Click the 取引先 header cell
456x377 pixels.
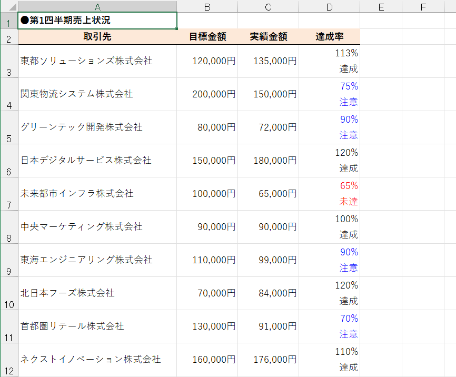click(x=97, y=37)
